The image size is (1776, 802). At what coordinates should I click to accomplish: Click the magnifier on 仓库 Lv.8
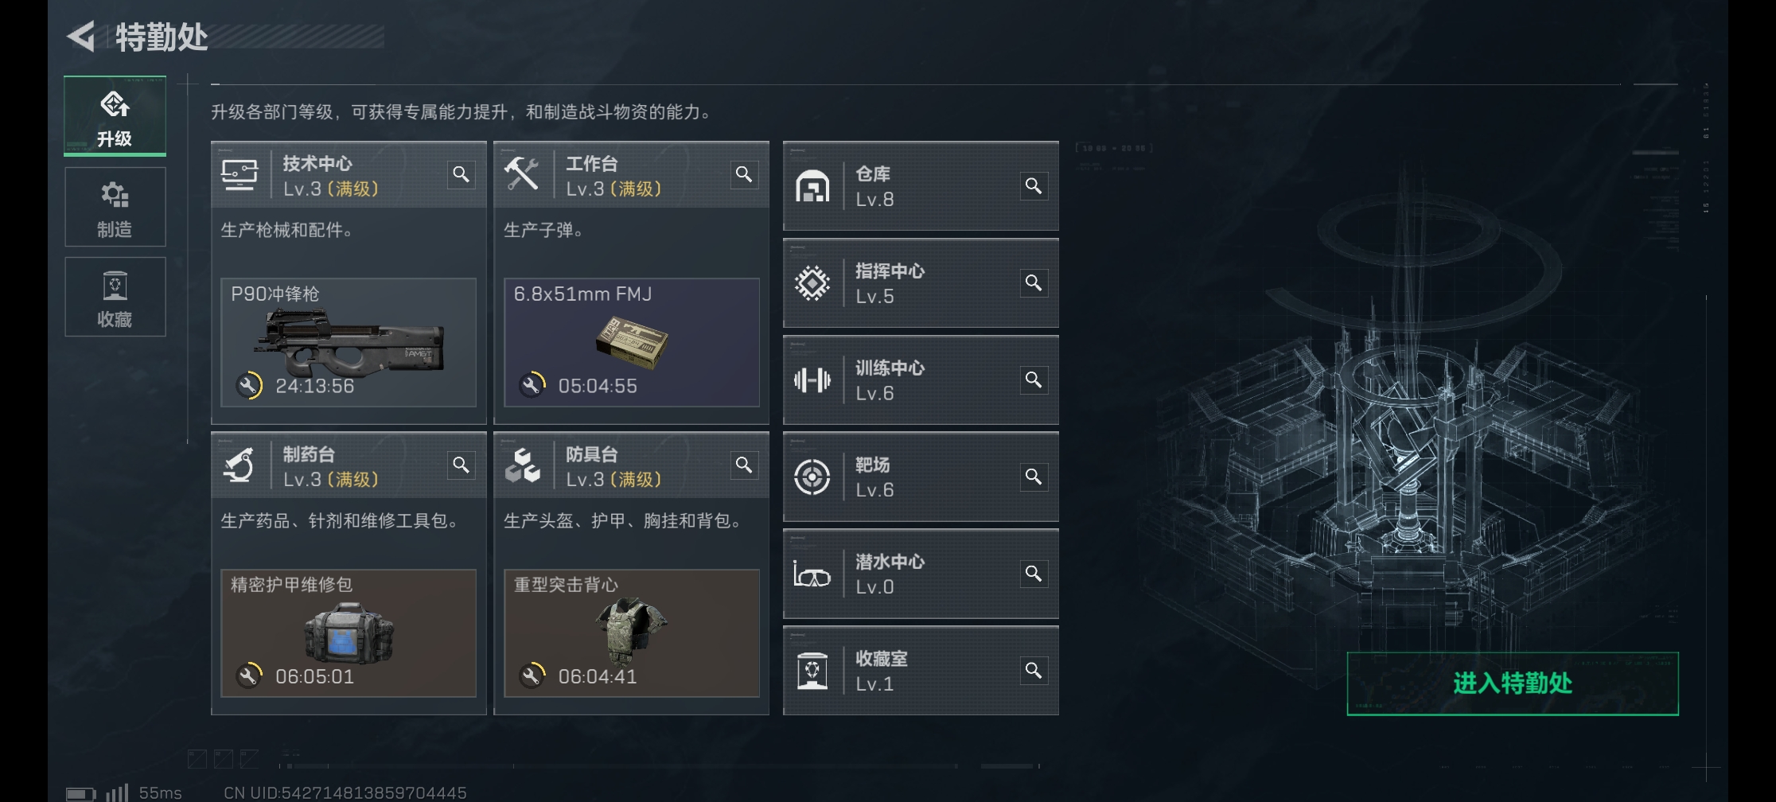tap(1034, 186)
